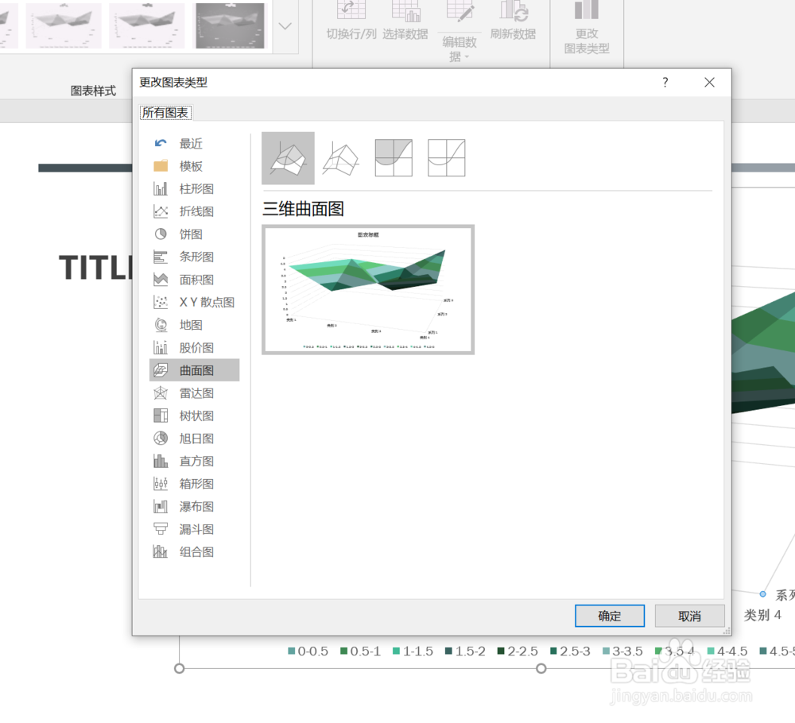This screenshot has height=723, width=795.
Task: Choose the 组合图 combo chart category
Action: click(194, 551)
